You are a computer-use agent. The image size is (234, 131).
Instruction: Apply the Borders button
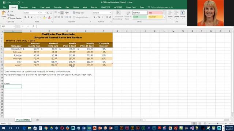tap(38, 17)
